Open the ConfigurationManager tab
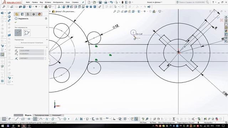 pyautogui.click(x=28, y=14)
